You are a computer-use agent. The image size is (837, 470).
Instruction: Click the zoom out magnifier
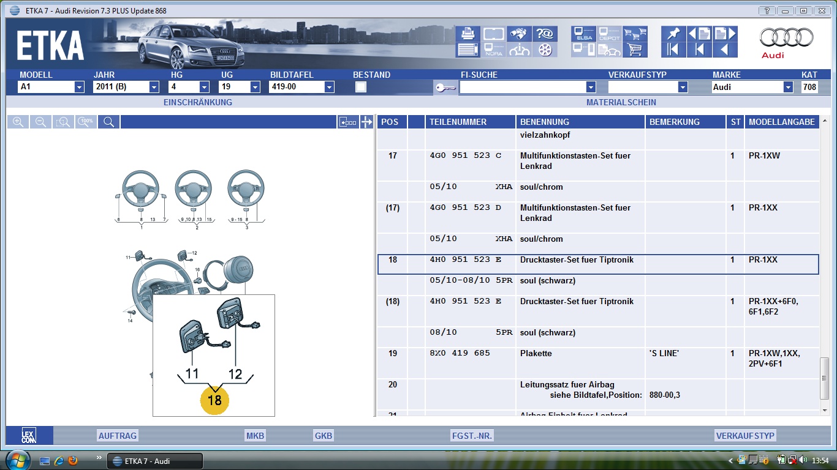pos(40,122)
